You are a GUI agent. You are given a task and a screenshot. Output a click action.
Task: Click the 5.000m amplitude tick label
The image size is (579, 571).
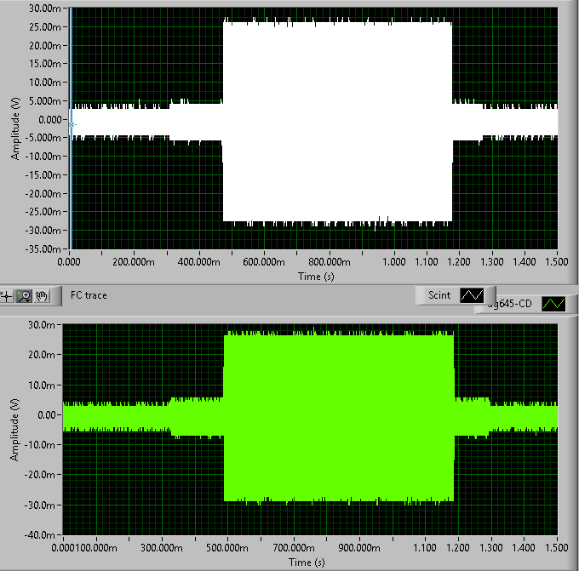(44, 100)
